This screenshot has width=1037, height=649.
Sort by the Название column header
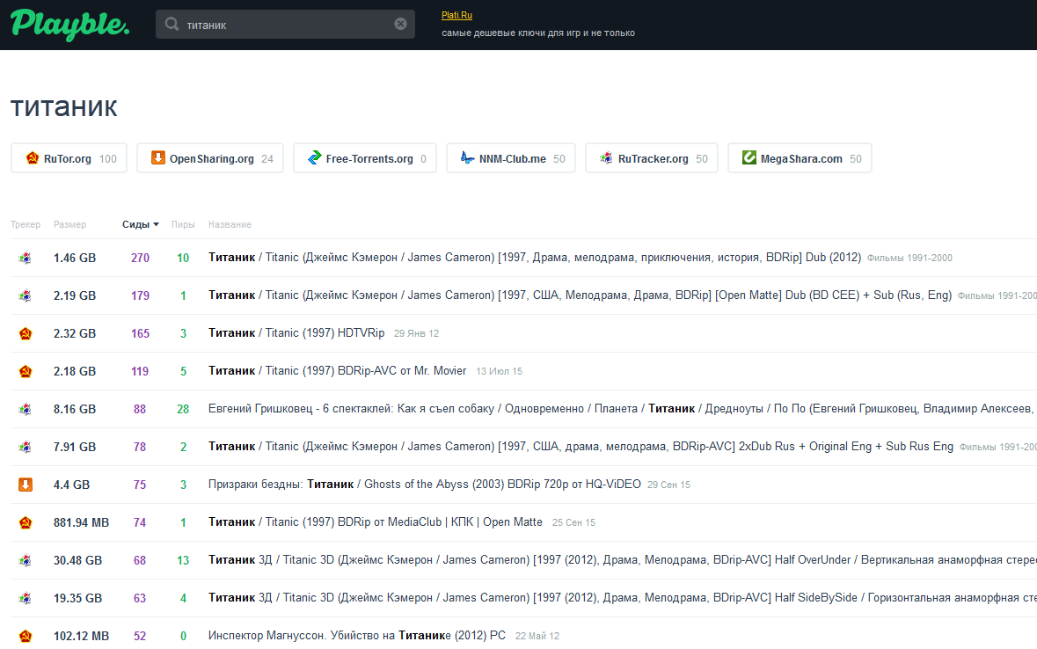point(230,224)
